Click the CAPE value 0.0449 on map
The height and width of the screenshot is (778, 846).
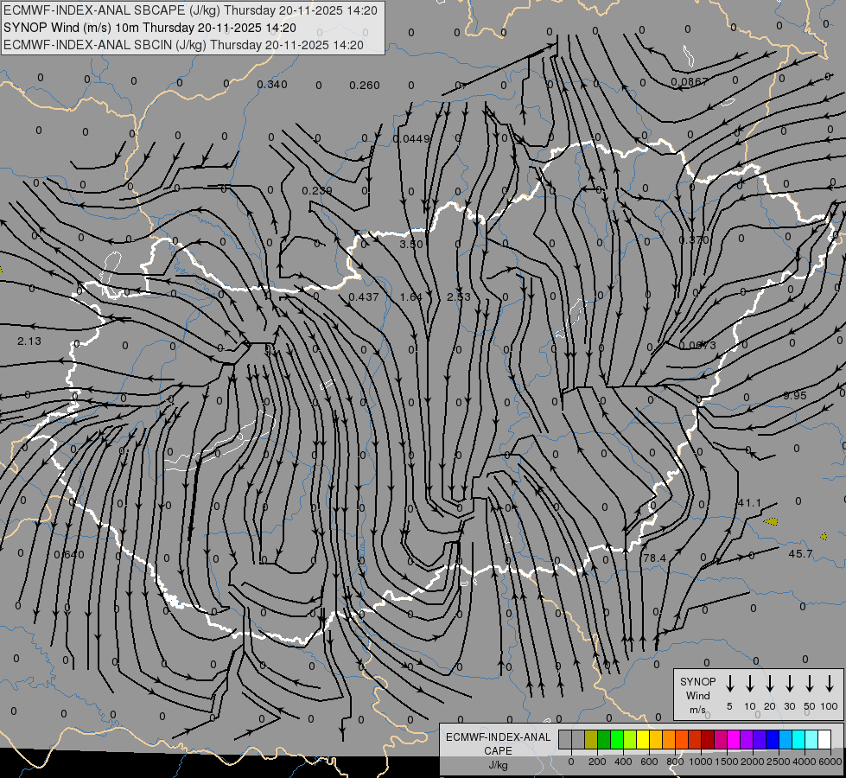[411, 139]
